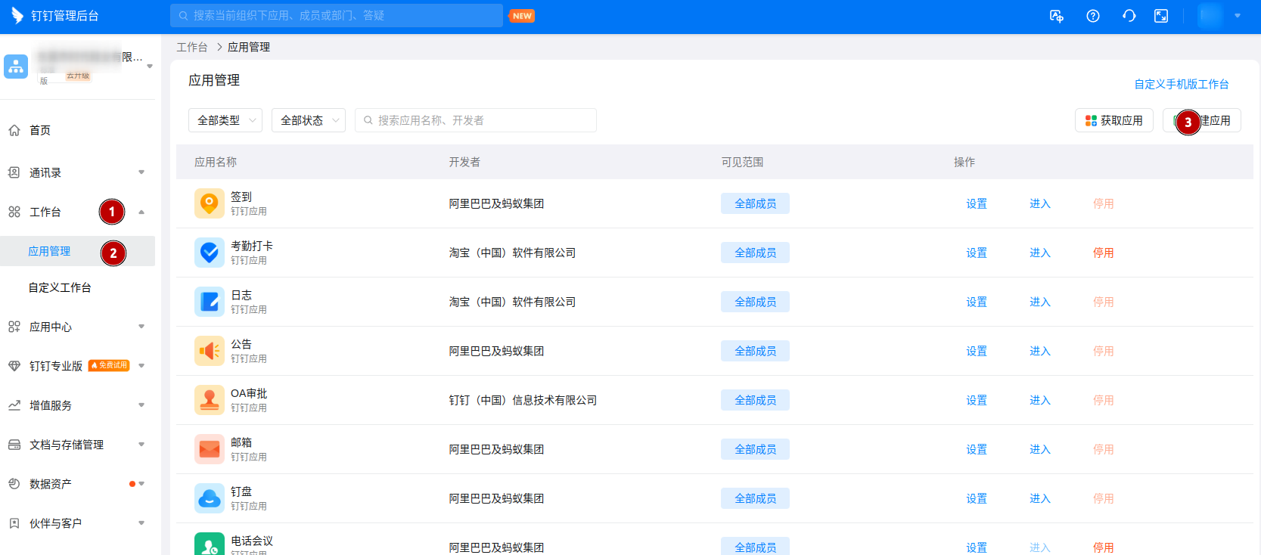Click the 考勤打卡 checkmark app icon
This screenshot has width=1261, height=555.
pyautogui.click(x=210, y=253)
